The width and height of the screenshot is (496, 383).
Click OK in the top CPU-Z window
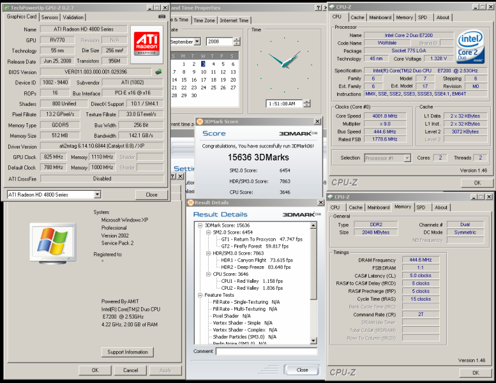(477, 183)
